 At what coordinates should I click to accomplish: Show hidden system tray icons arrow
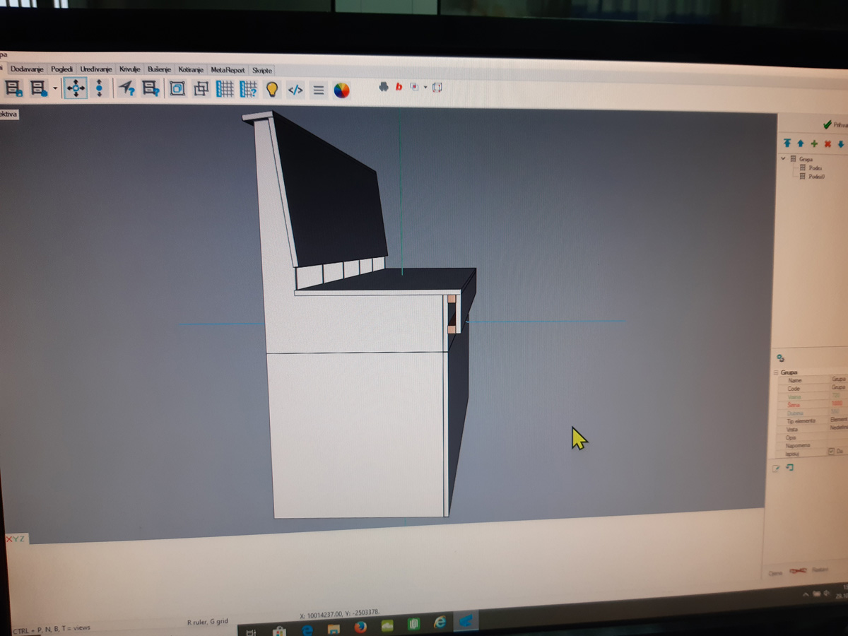[806, 596]
